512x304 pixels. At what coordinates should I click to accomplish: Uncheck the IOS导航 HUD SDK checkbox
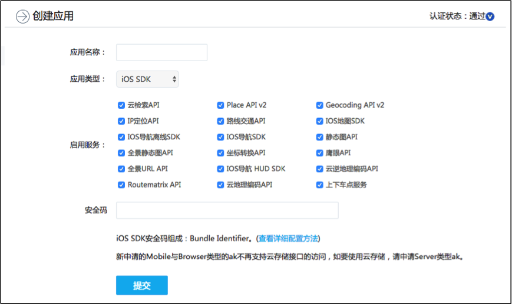coord(221,169)
